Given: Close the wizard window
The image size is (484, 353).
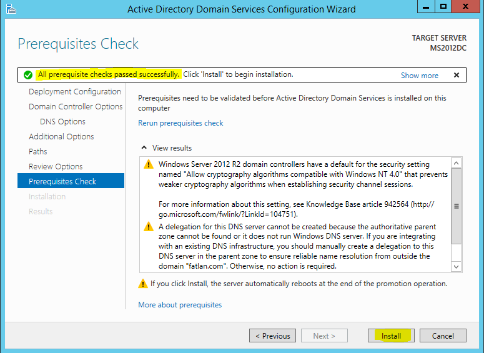Looking at the screenshot, I should (x=466, y=6).
